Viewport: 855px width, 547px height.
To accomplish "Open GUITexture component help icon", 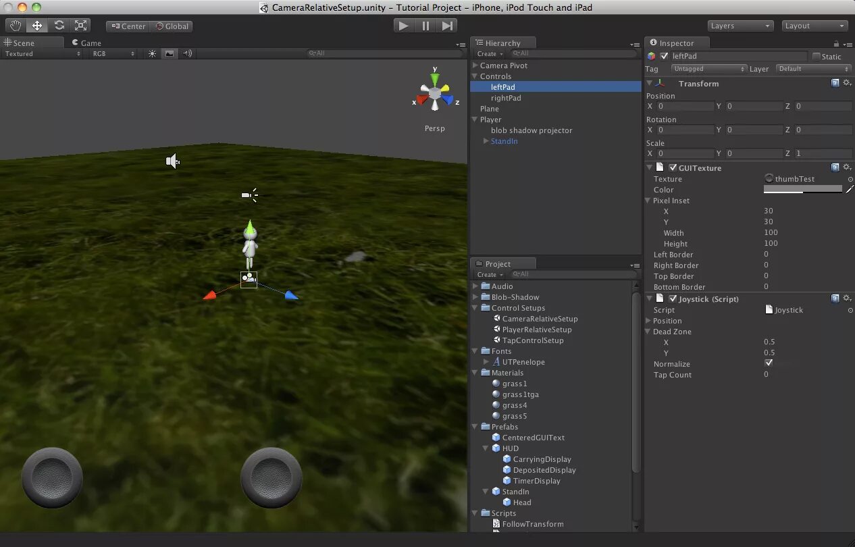I will pyautogui.click(x=835, y=167).
